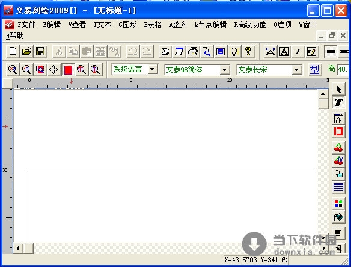Click the coordinates readout X=43.5703
Image resolution: width=351 pixels, height=267 pixels.
point(256,260)
